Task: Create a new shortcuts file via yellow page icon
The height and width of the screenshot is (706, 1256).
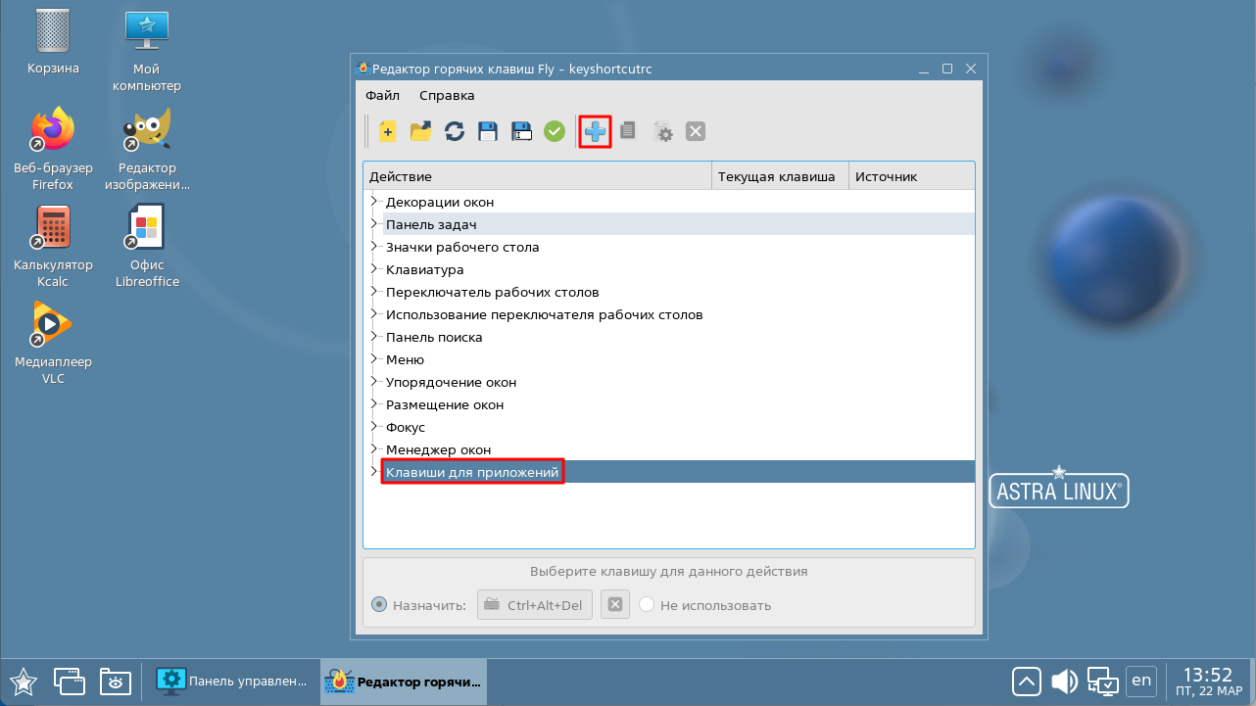Action: (x=388, y=131)
